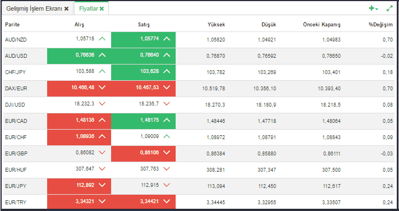This screenshot has width=399, height=211.
Task: Expand the panel to fullscreen
Action: pos(389,8)
